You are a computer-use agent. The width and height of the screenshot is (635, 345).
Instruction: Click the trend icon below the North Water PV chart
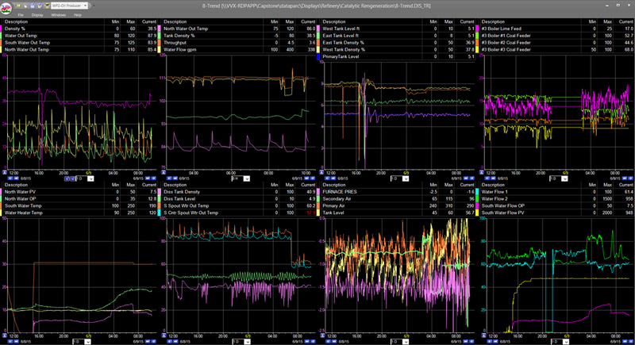(5, 335)
